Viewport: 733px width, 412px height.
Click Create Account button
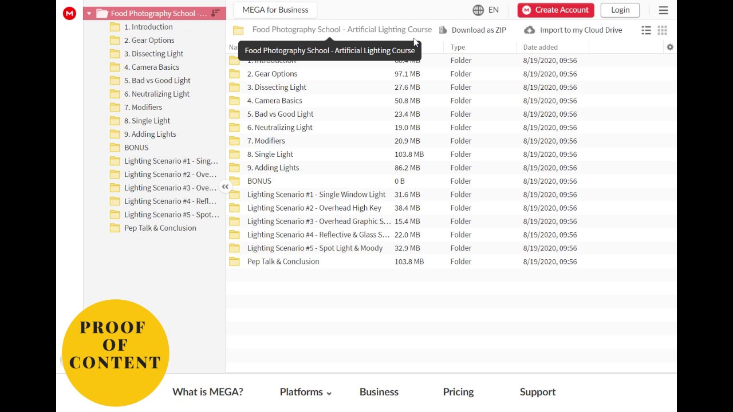pyautogui.click(x=555, y=10)
